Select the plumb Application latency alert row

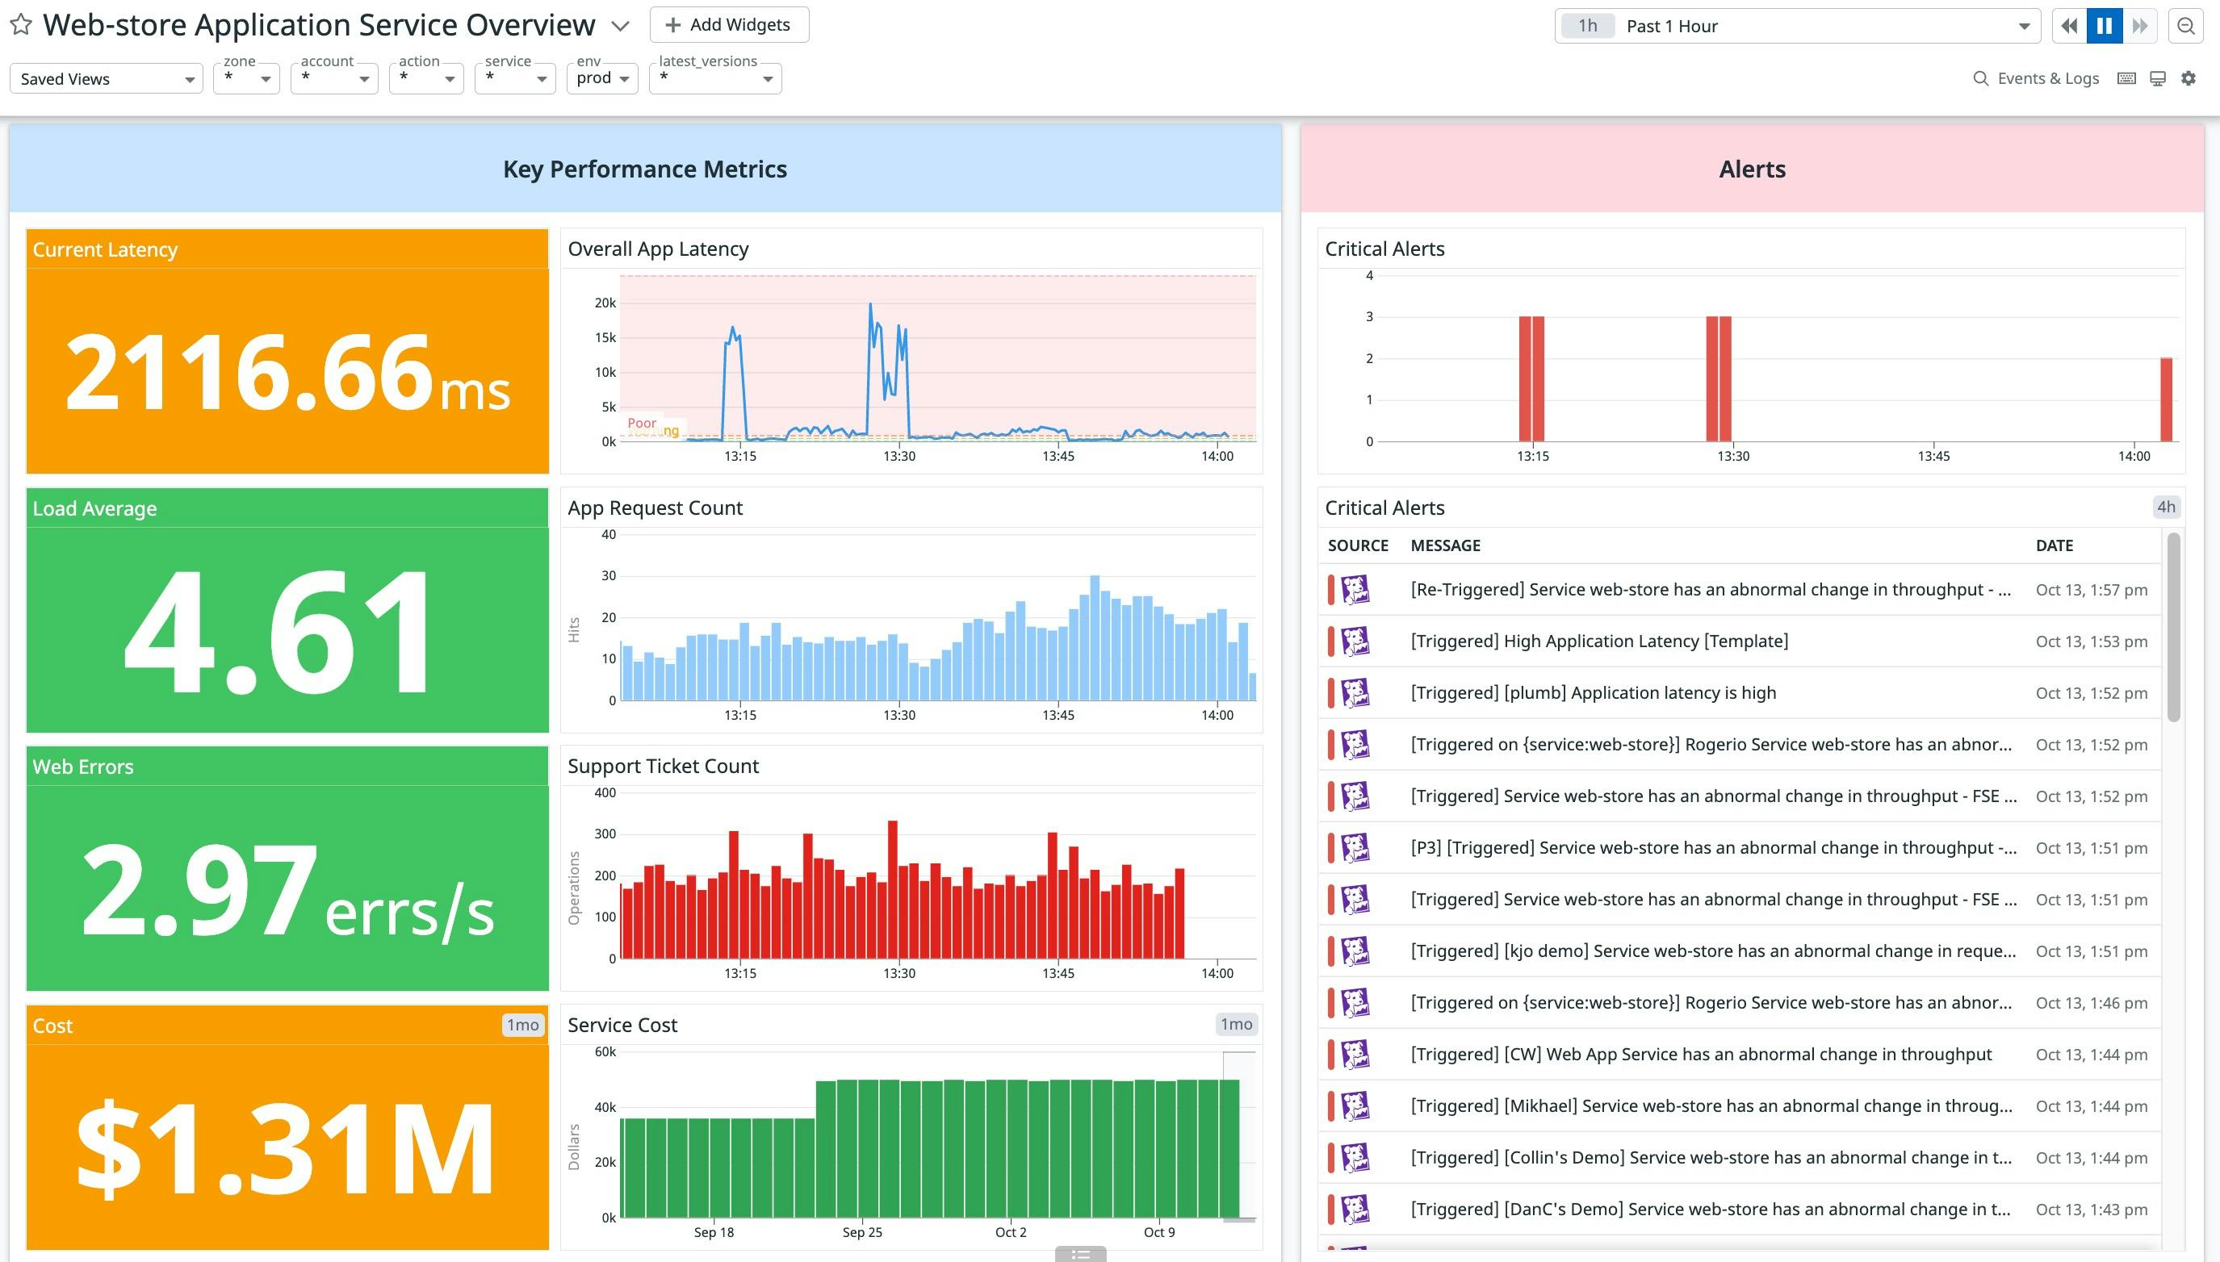tap(1592, 692)
